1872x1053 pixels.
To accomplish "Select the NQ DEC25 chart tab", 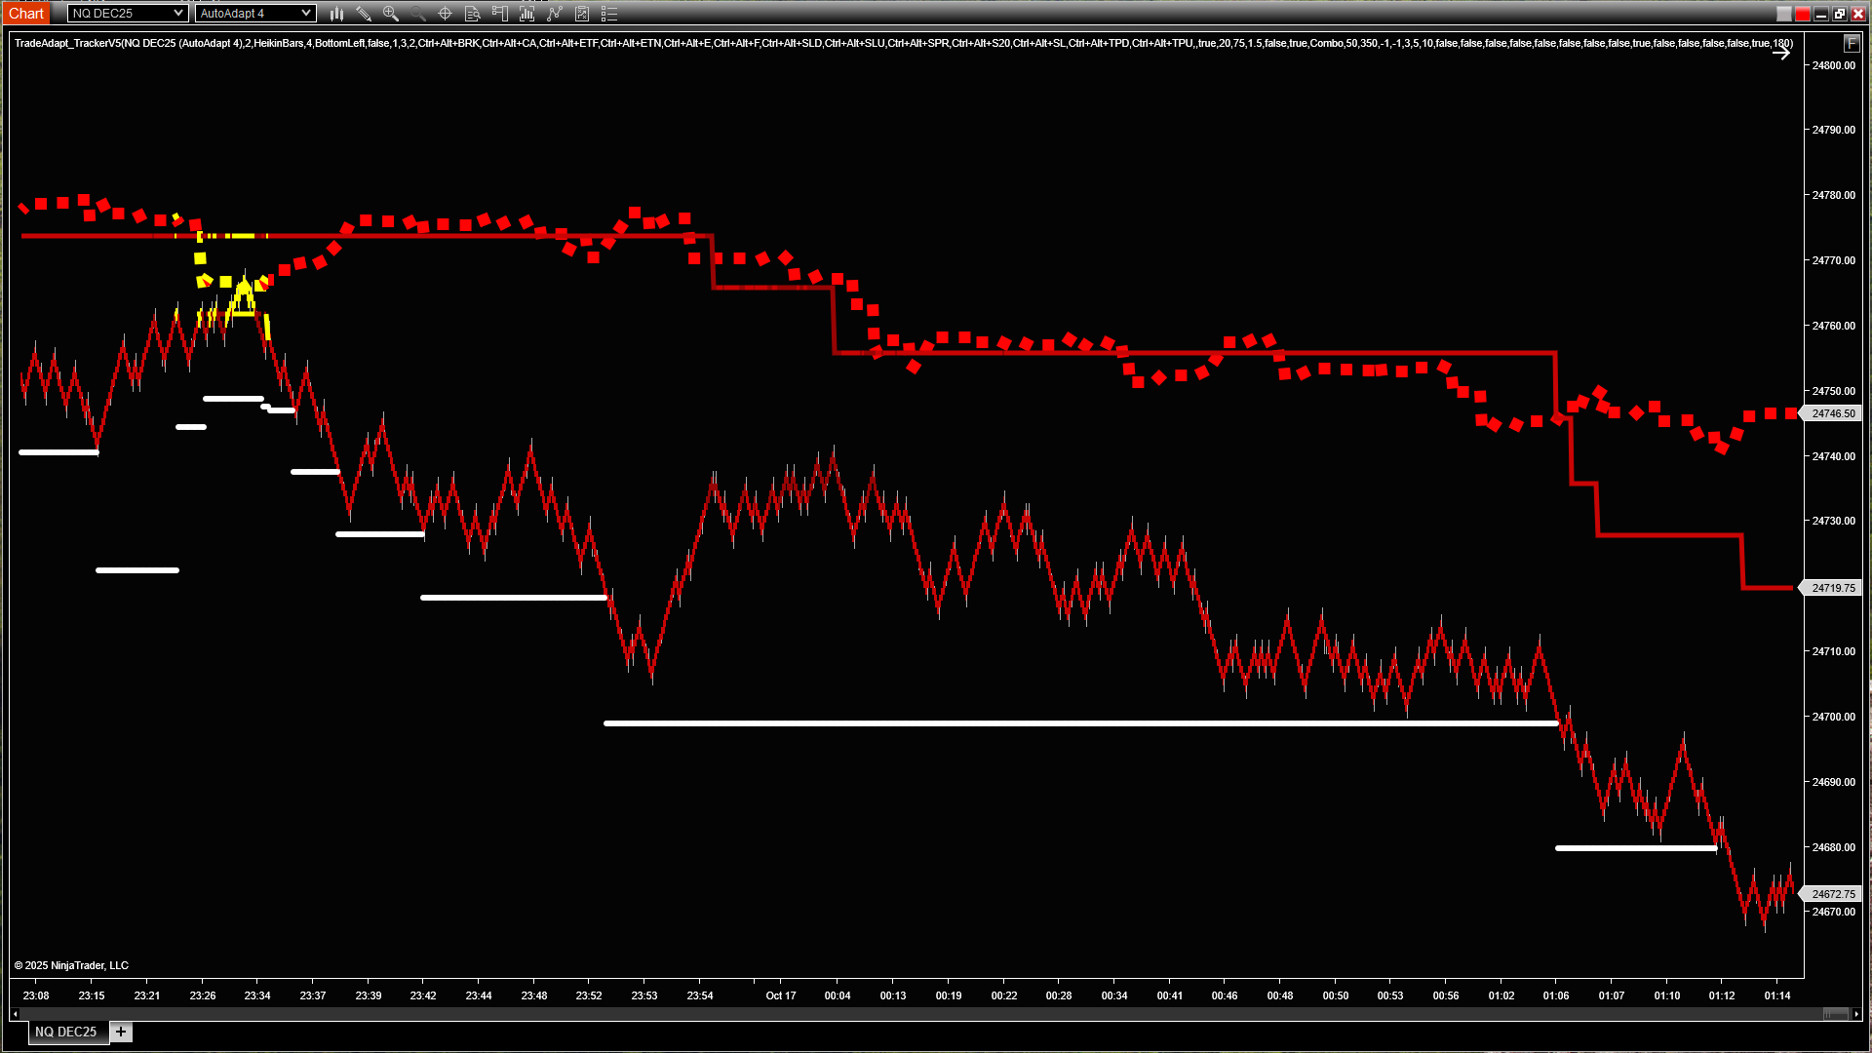I will click(66, 1032).
